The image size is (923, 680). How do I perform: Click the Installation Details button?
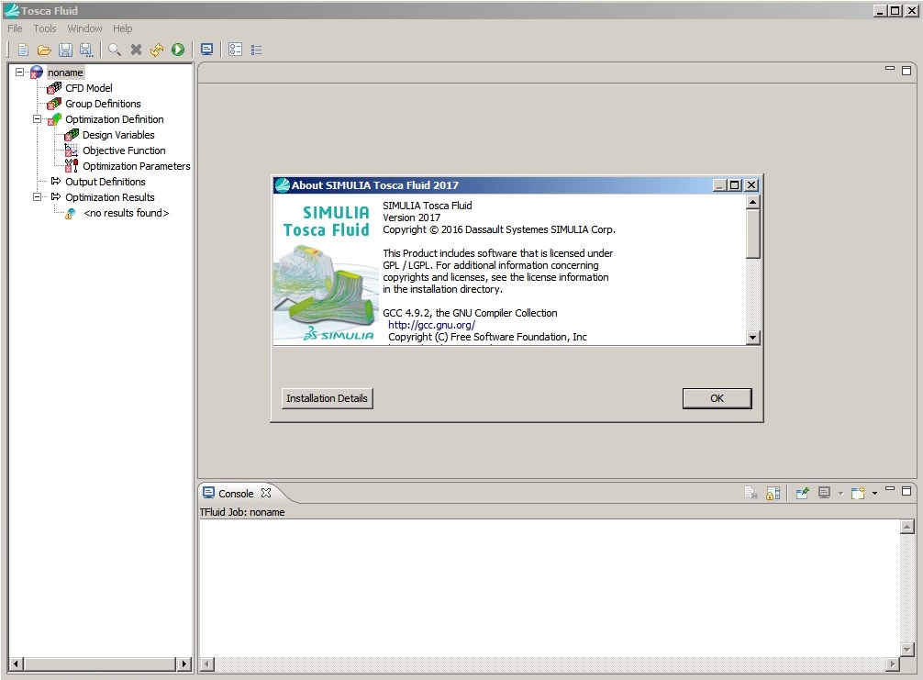click(x=327, y=398)
